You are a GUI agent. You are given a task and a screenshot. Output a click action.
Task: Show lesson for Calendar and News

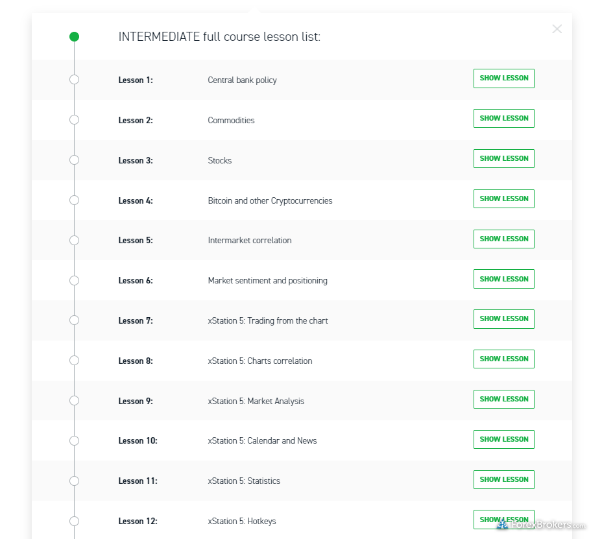(x=503, y=440)
